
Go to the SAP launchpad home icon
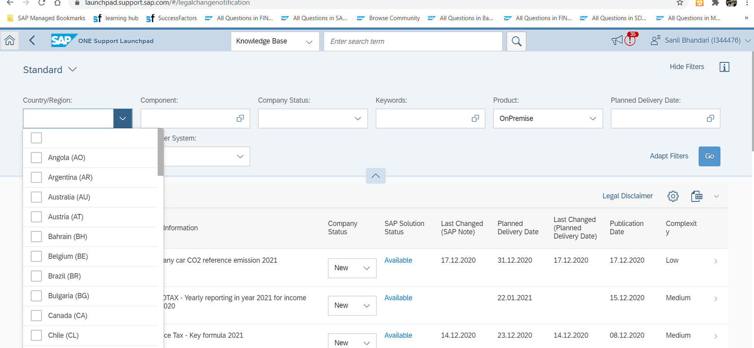click(x=9, y=41)
